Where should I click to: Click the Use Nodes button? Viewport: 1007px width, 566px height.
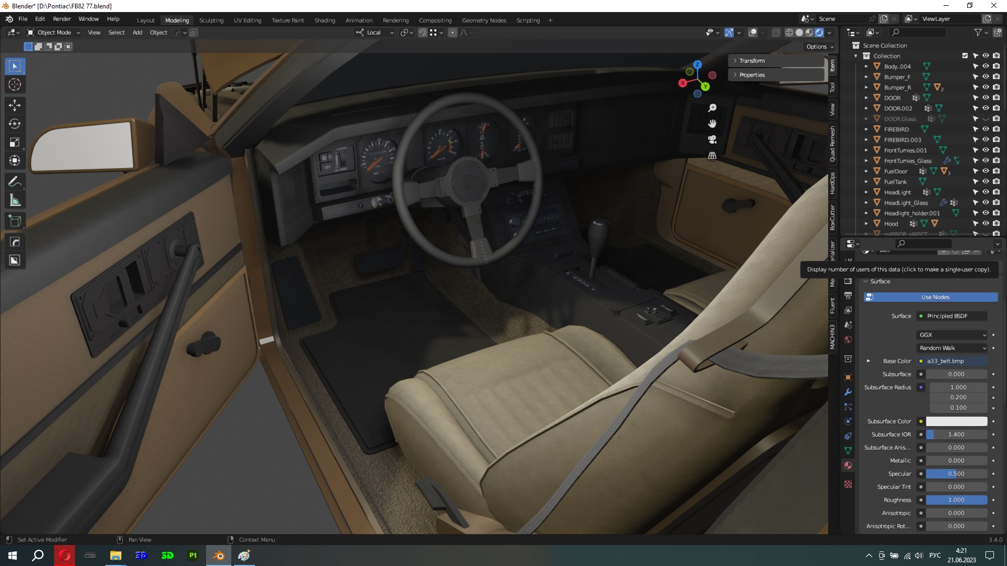point(935,297)
